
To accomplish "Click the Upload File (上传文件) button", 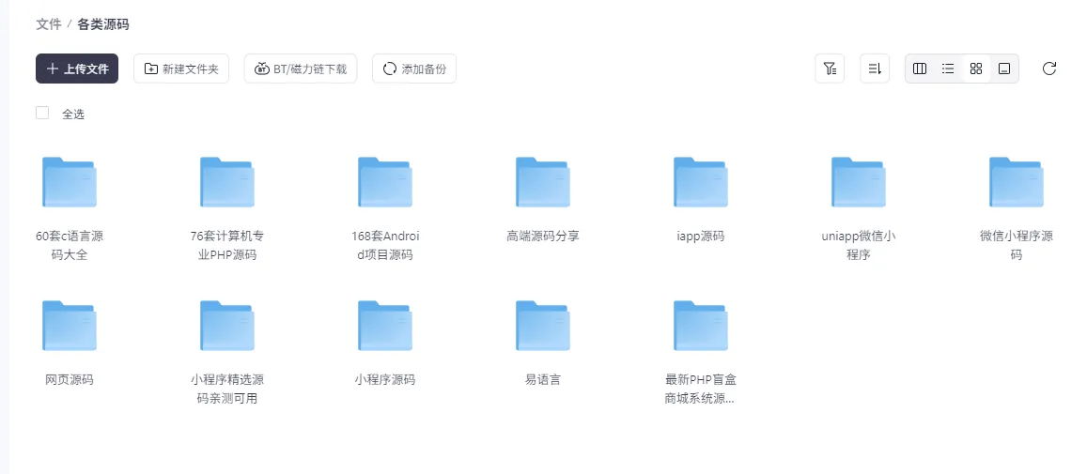I will tap(77, 69).
